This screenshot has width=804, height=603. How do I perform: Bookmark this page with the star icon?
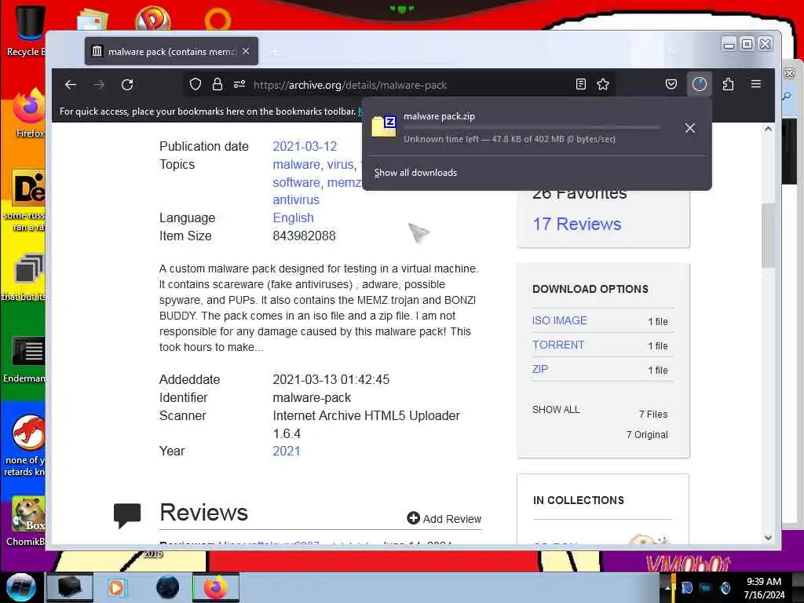(603, 85)
